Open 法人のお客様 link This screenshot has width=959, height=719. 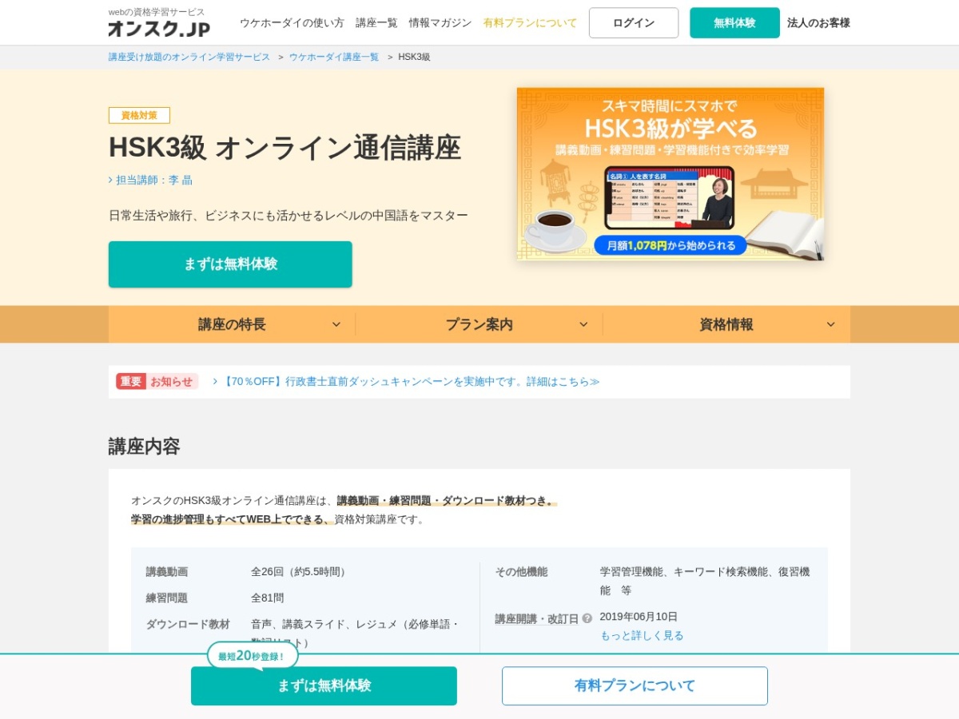coord(818,23)
